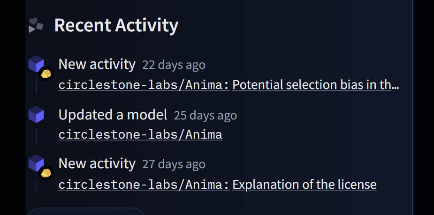The height and width of the screenshot is (215, 434).
Task: Click New activity label dated 27 days ago
Action: point(97,163)
